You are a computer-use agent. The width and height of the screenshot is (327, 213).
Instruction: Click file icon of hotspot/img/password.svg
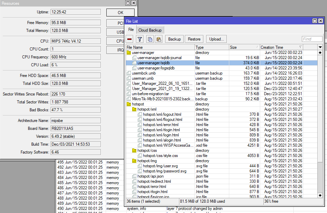(140, 171)
